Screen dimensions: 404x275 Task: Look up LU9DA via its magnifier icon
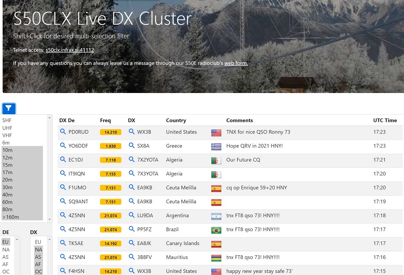click(x=132, y=216)
